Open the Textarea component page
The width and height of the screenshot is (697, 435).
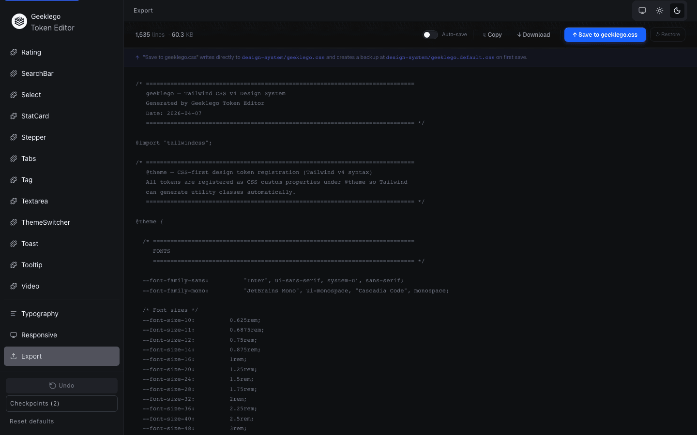coord(61,201)
